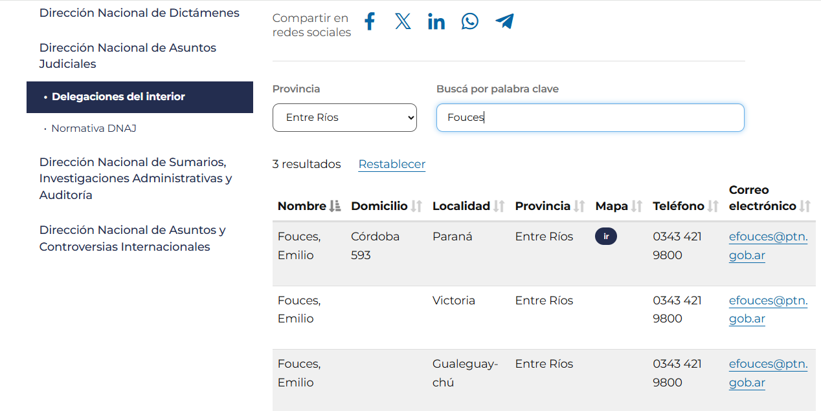Image resolution: width=821 pixels, height=411 pixels.
Task: Open the Provincia dropdown
Action: (x=344, y=118)
